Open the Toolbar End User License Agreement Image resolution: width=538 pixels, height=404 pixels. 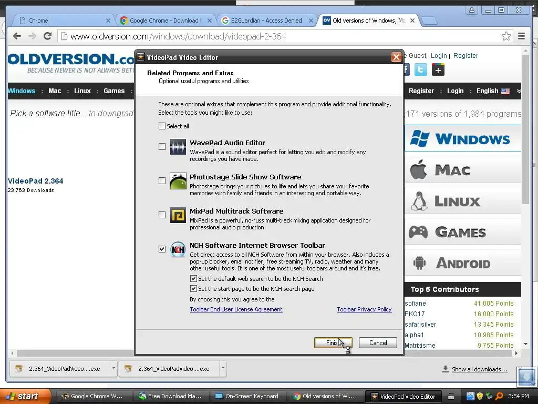click(x=236, y=309)
